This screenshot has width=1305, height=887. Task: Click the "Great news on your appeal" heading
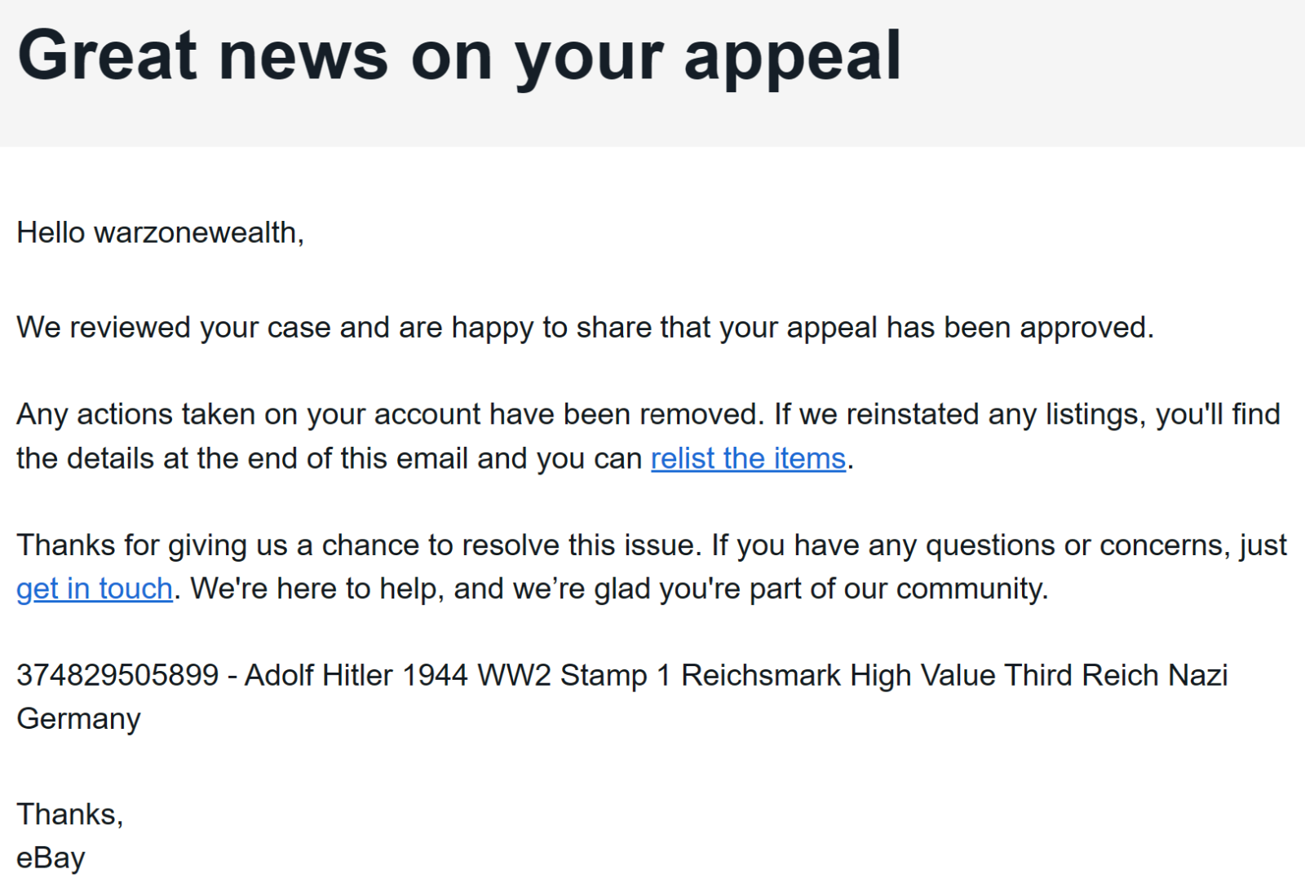point(459,56)
